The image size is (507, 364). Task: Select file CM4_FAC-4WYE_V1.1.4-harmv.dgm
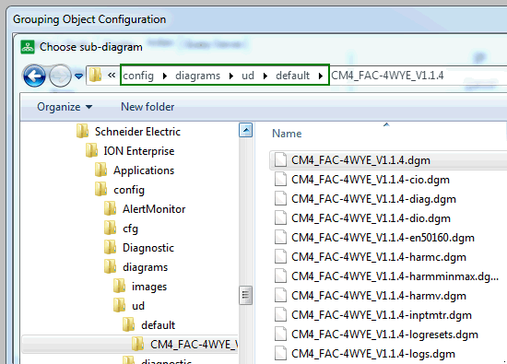[379, 296]
